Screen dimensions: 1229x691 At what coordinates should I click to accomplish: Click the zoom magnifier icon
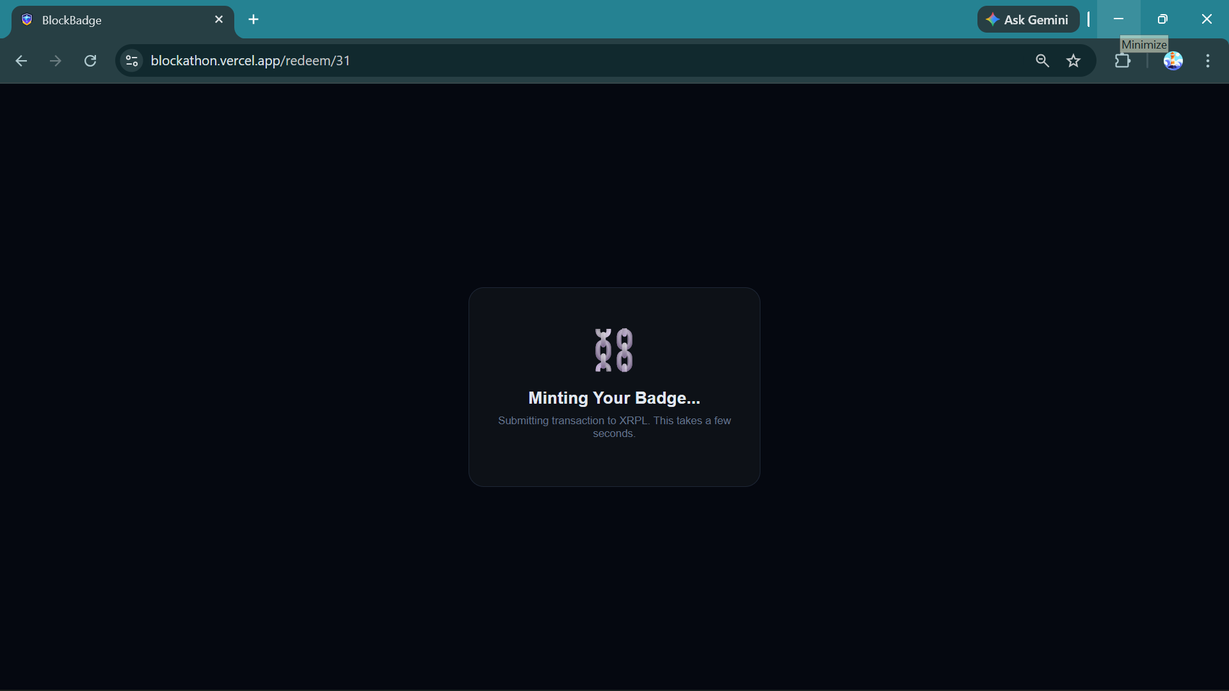[x=1042, y=61]
